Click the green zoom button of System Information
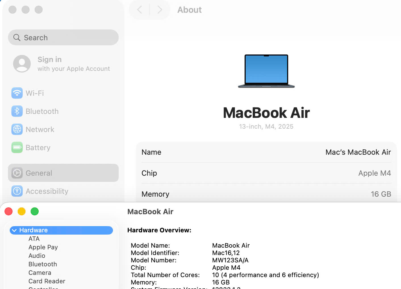 click(35, 211)
